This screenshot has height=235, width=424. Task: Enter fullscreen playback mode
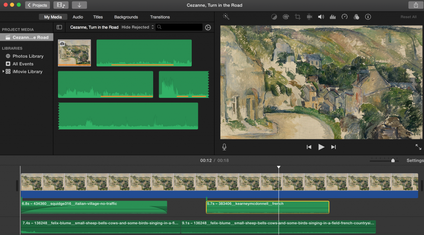[x=418, y=147]
